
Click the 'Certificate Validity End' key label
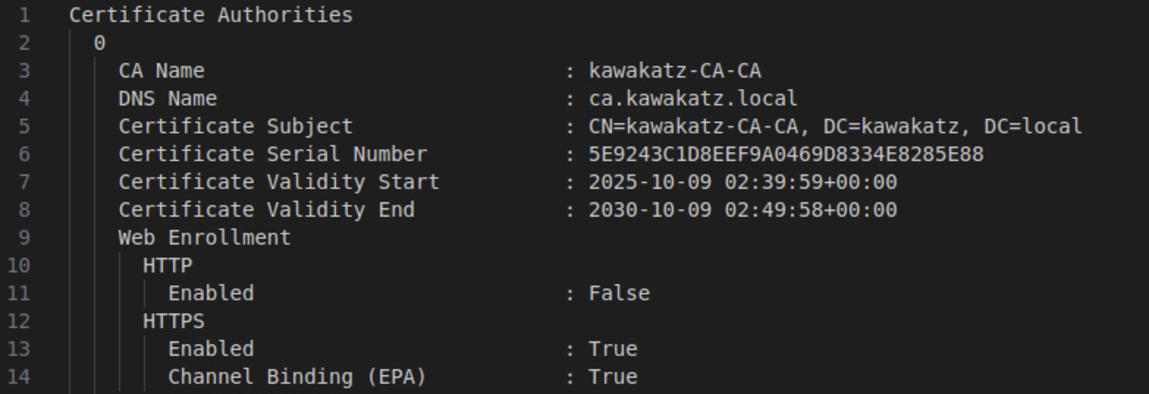(266, 210)
